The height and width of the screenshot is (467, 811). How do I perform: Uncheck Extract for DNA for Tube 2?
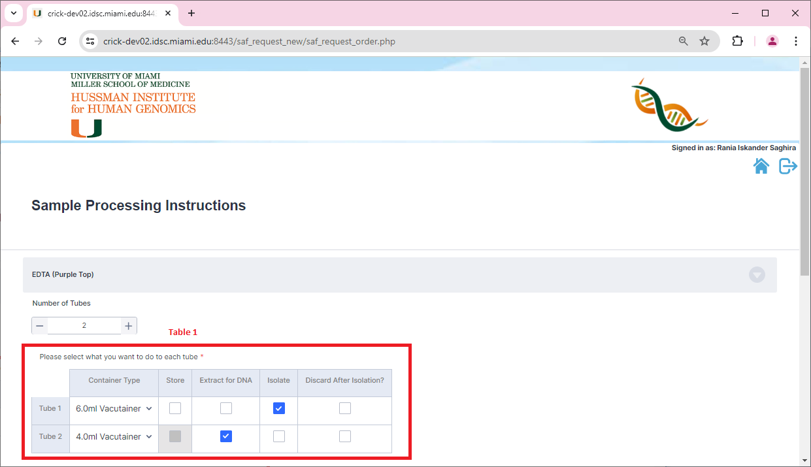click(226, 436)
